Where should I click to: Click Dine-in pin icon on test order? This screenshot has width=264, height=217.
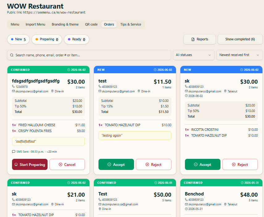pos(139,91)
